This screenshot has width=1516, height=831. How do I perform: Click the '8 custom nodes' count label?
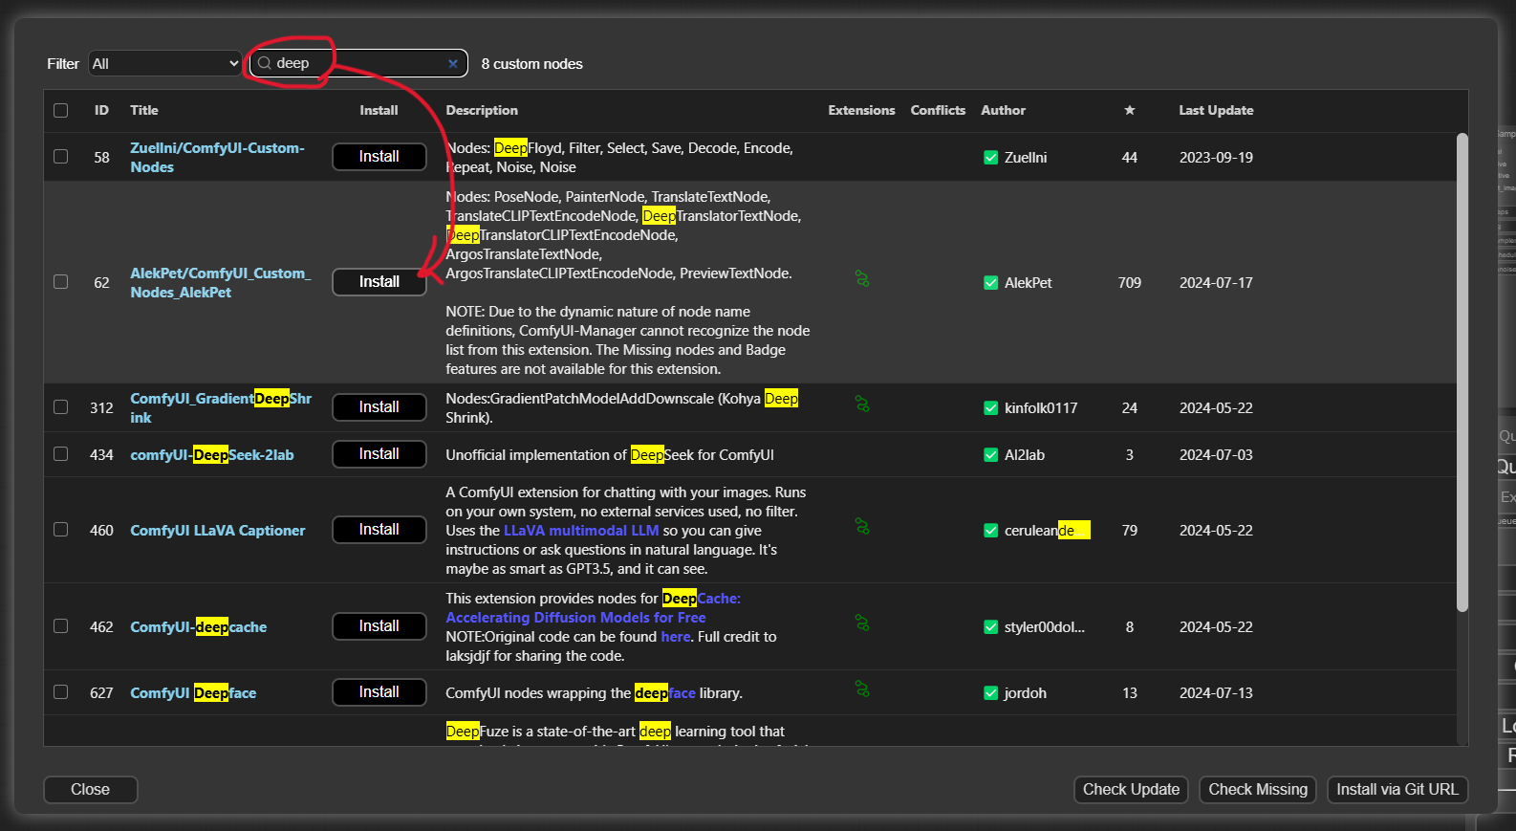pyautogui.click(x=531, y=64)
